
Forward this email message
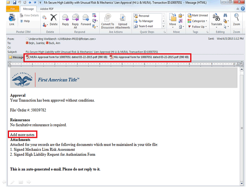[x=86, y=20]
